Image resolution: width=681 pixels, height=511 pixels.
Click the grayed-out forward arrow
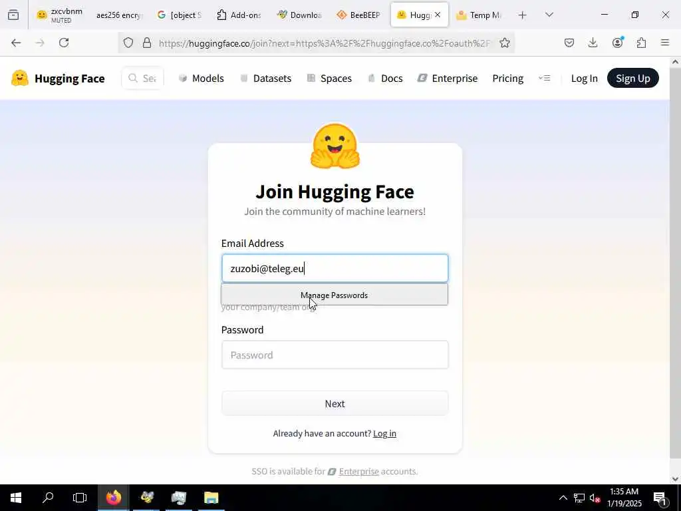[x=40, y=43]
